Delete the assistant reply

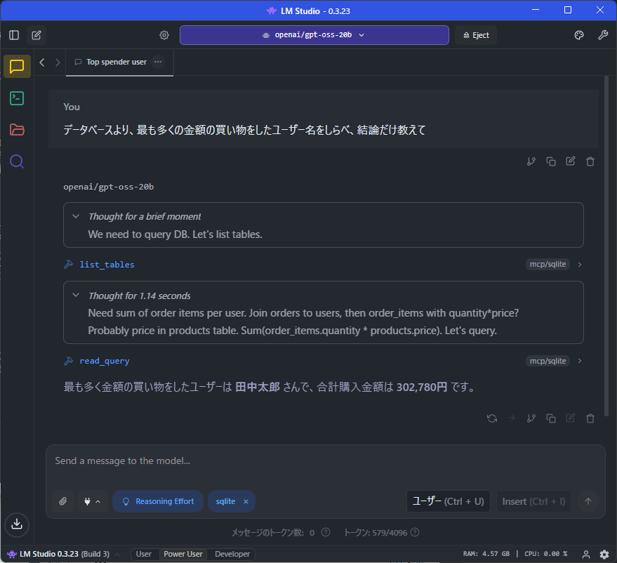tap(590, 418)
